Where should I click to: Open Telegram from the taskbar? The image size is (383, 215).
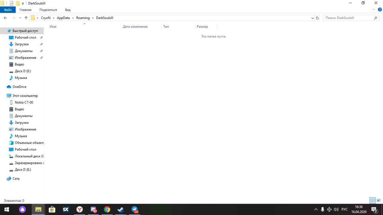click(135, 209)
